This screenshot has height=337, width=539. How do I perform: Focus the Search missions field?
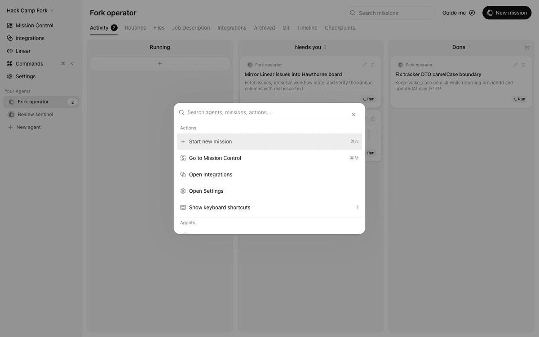point(390,13)
